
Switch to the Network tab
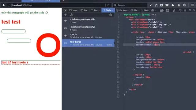145,10
